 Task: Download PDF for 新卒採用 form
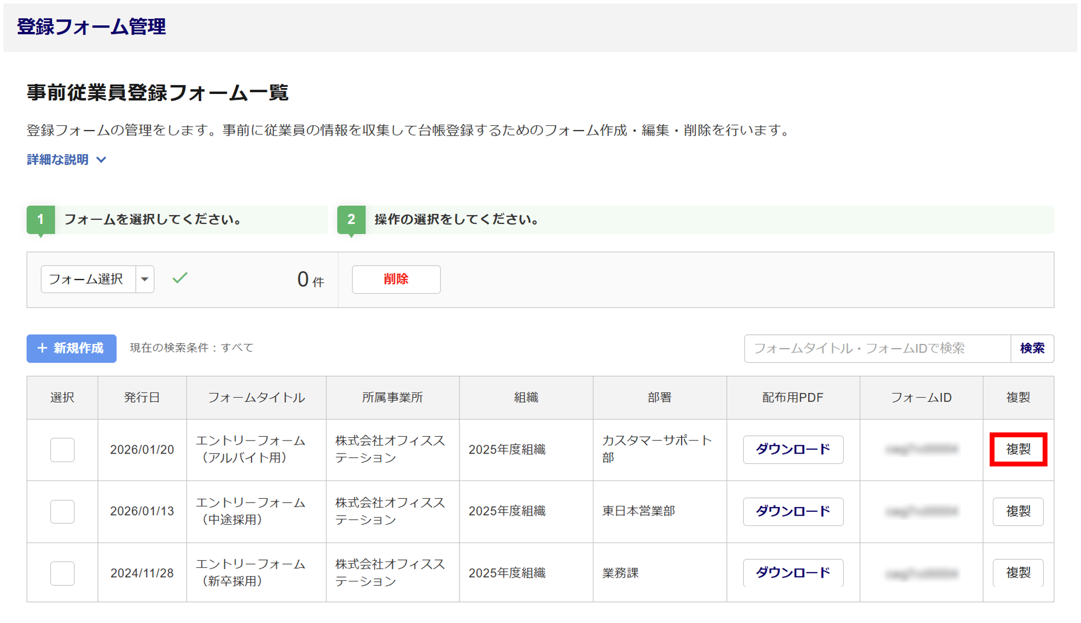pos(792,573)
